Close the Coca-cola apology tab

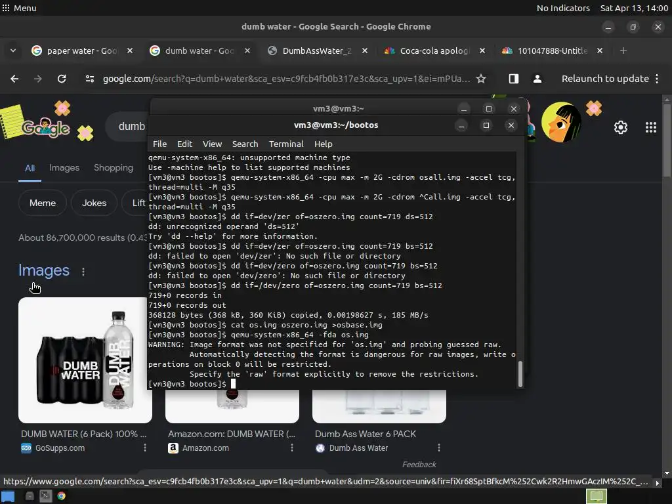482,51
